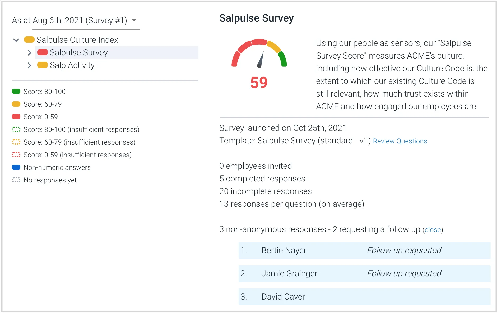Select Salp Activity in the tree

click(72, 65)
